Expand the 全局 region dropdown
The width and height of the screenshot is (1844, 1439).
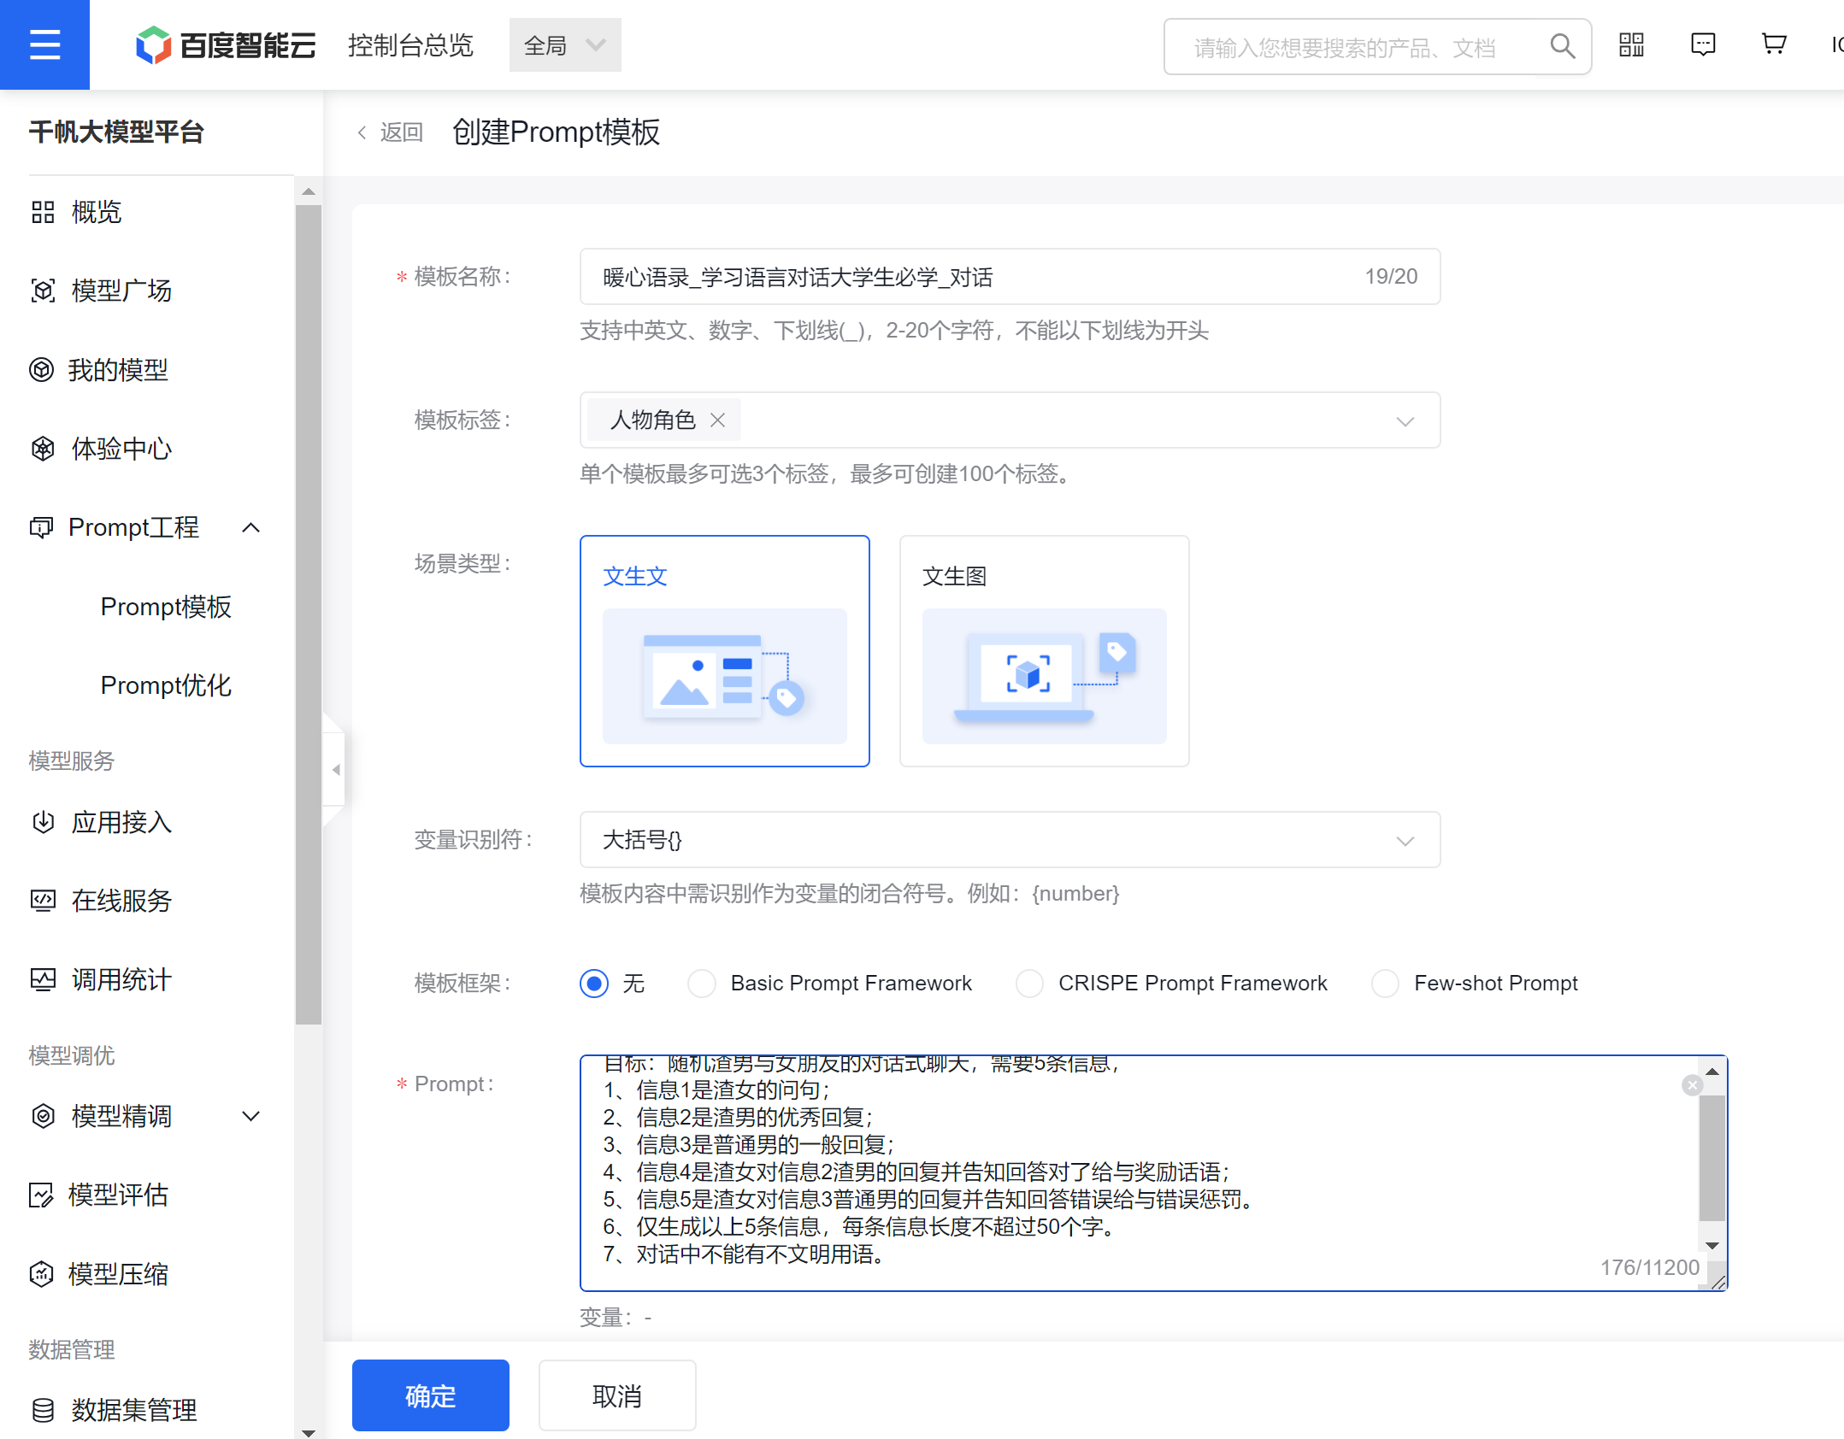tap(564, 45)
